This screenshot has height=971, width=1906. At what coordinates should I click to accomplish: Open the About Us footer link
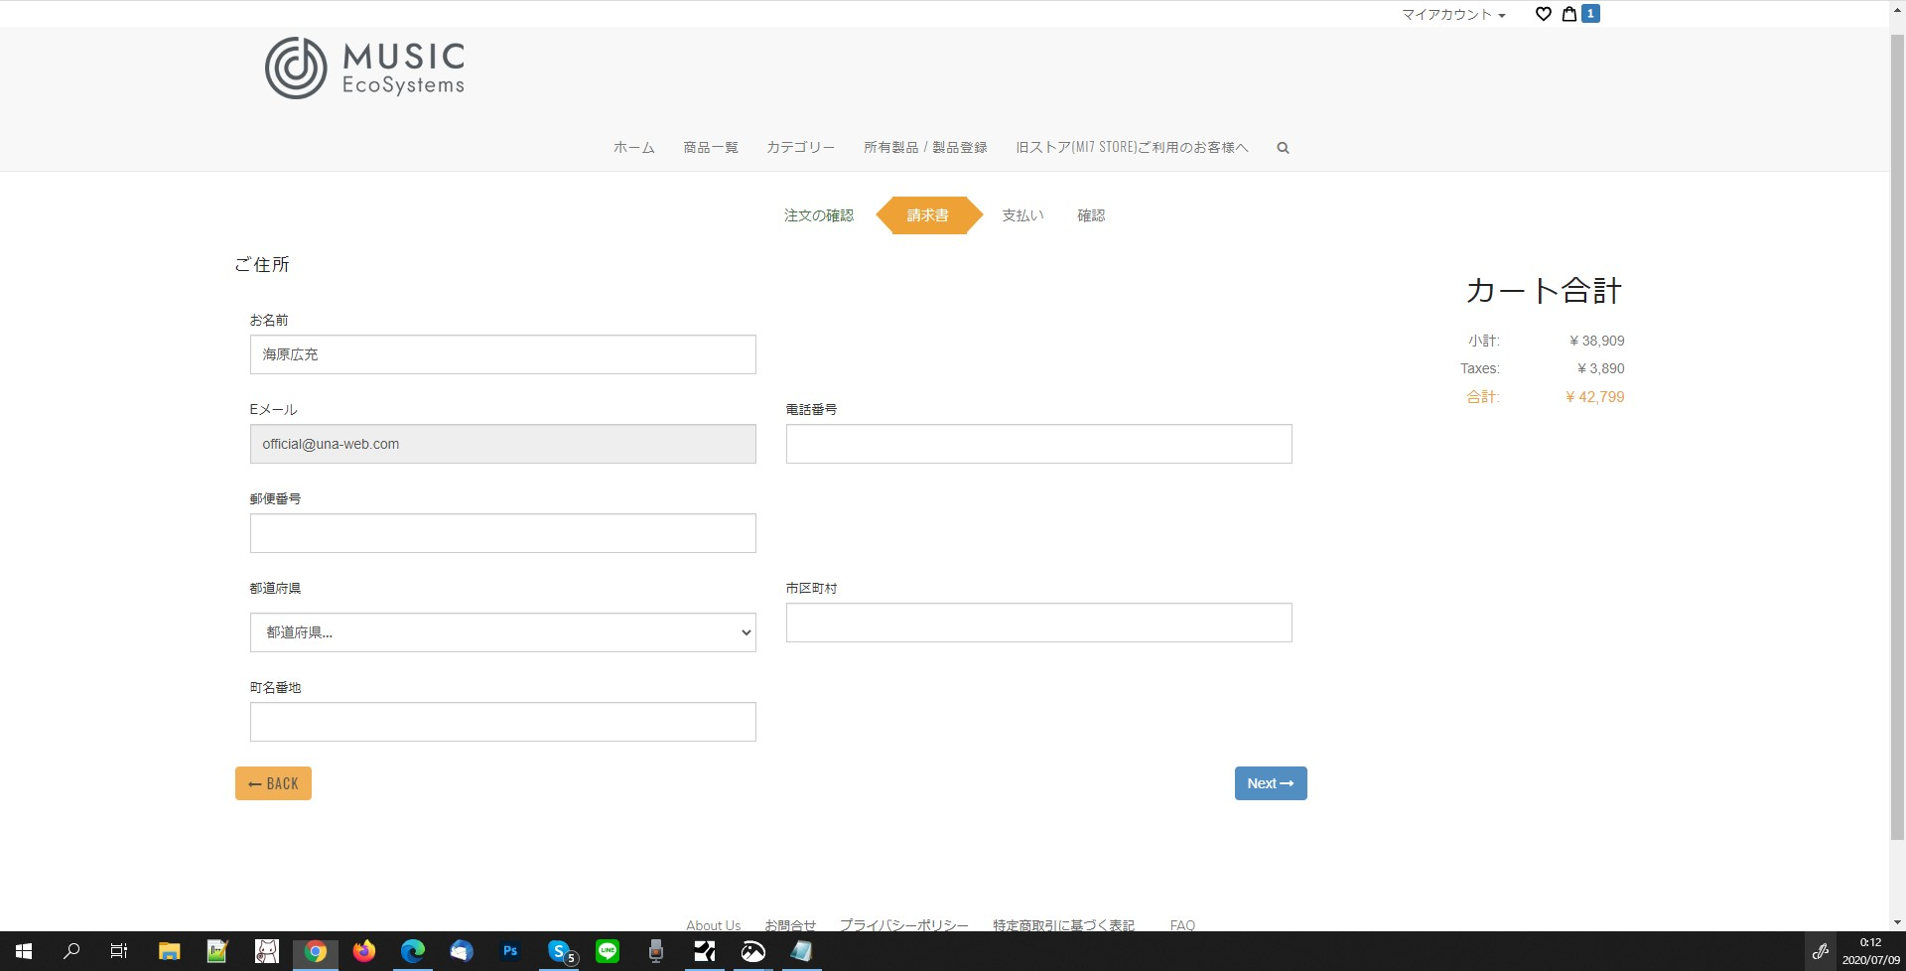713,924
